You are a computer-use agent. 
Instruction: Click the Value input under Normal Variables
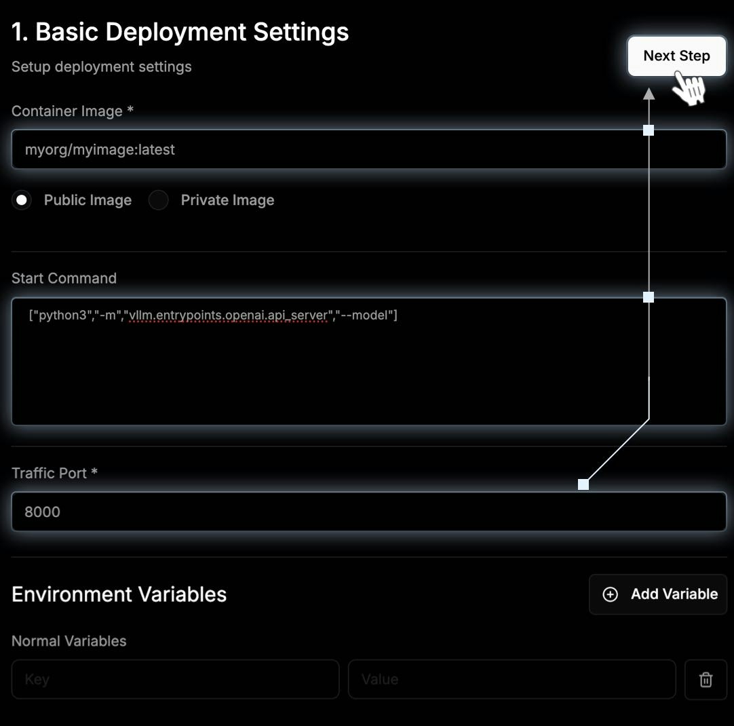[512, 679]
